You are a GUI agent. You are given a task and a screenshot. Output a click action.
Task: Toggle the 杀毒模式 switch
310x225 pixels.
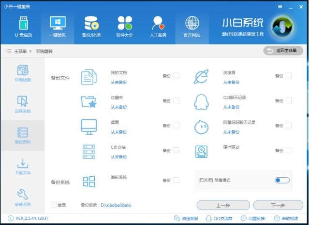[282, 180]
